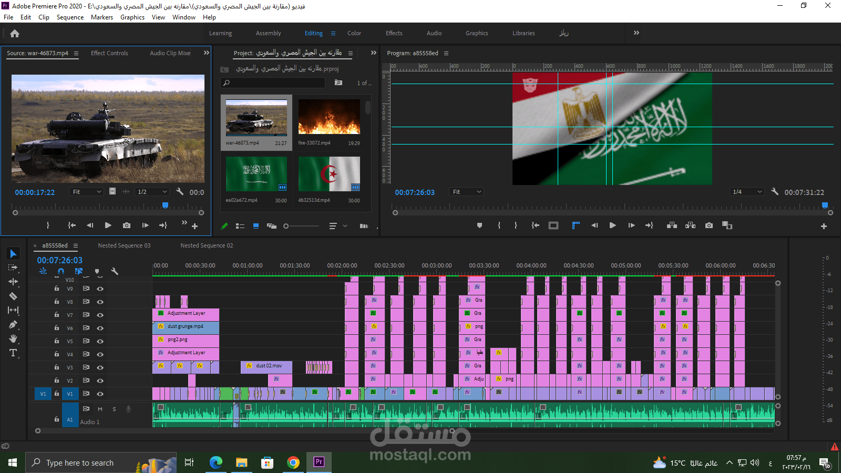Toggle insert sequences as nests option
Image resolution: width=841 pixels, height=473 pixels.
[x=43, y=271]
